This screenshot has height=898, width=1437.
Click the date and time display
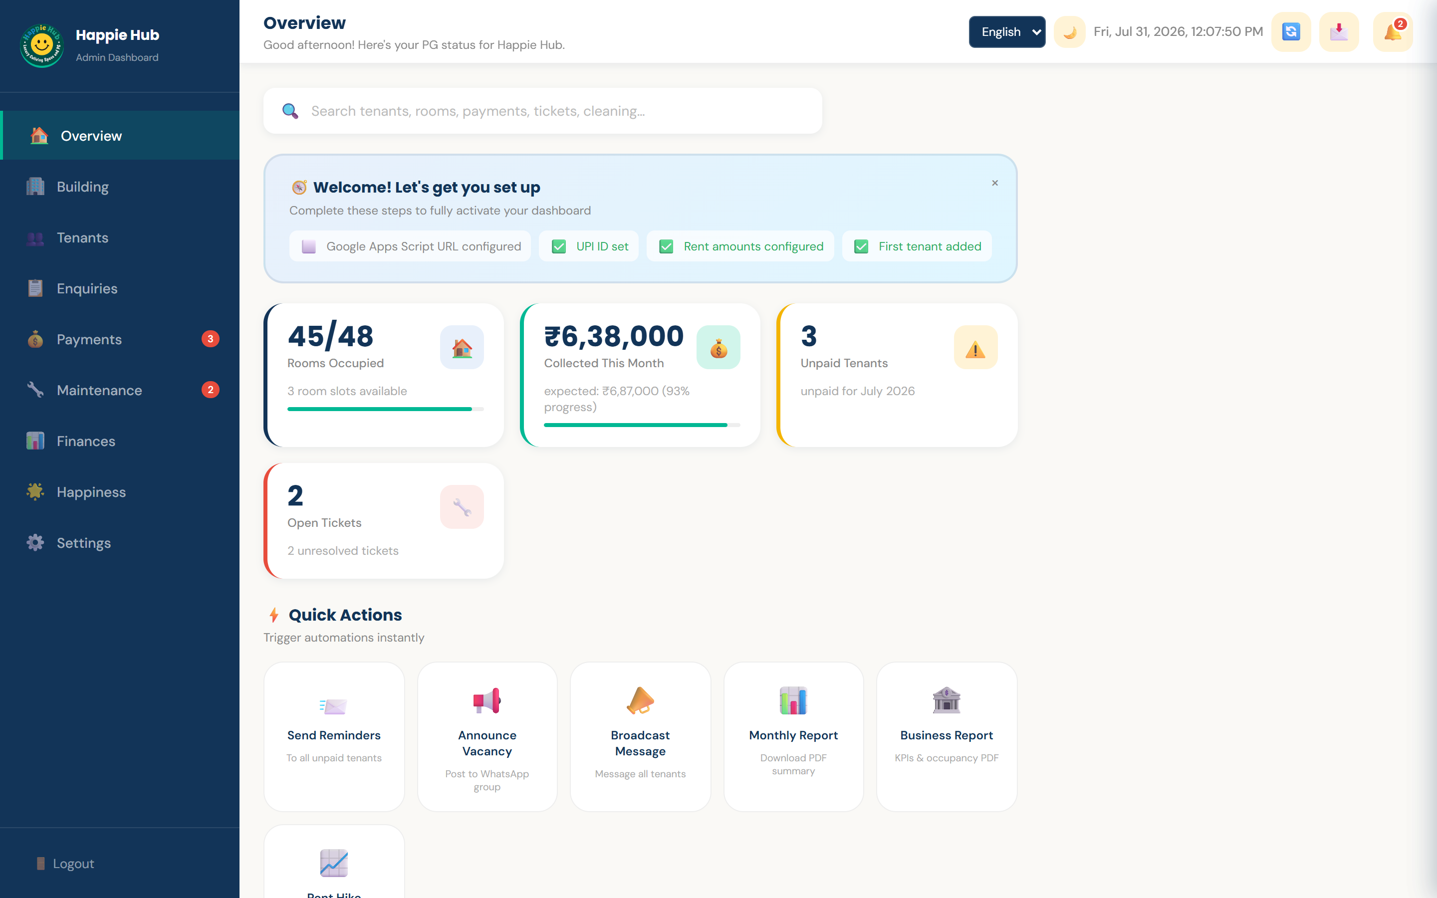[x=1178, y=31]
